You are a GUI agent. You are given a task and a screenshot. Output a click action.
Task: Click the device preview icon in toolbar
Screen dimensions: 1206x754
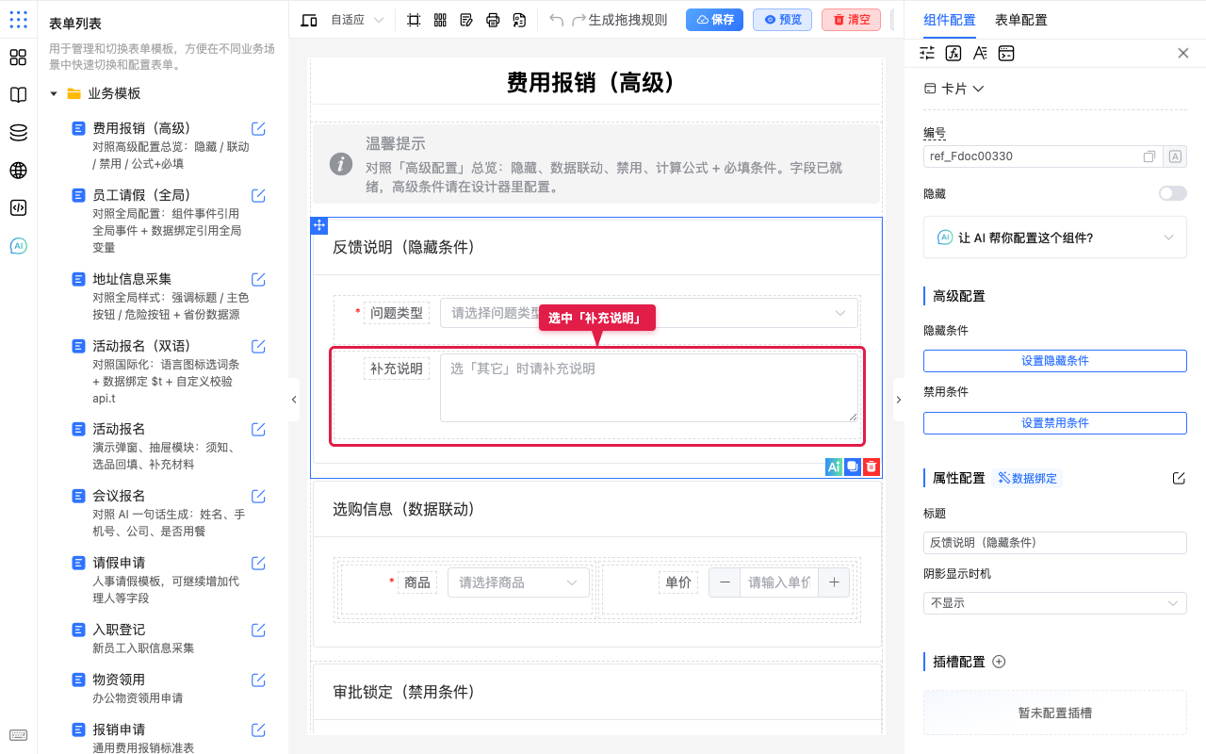[309, 20]
